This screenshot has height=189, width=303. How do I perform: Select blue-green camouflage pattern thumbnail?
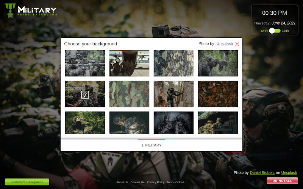173,63
